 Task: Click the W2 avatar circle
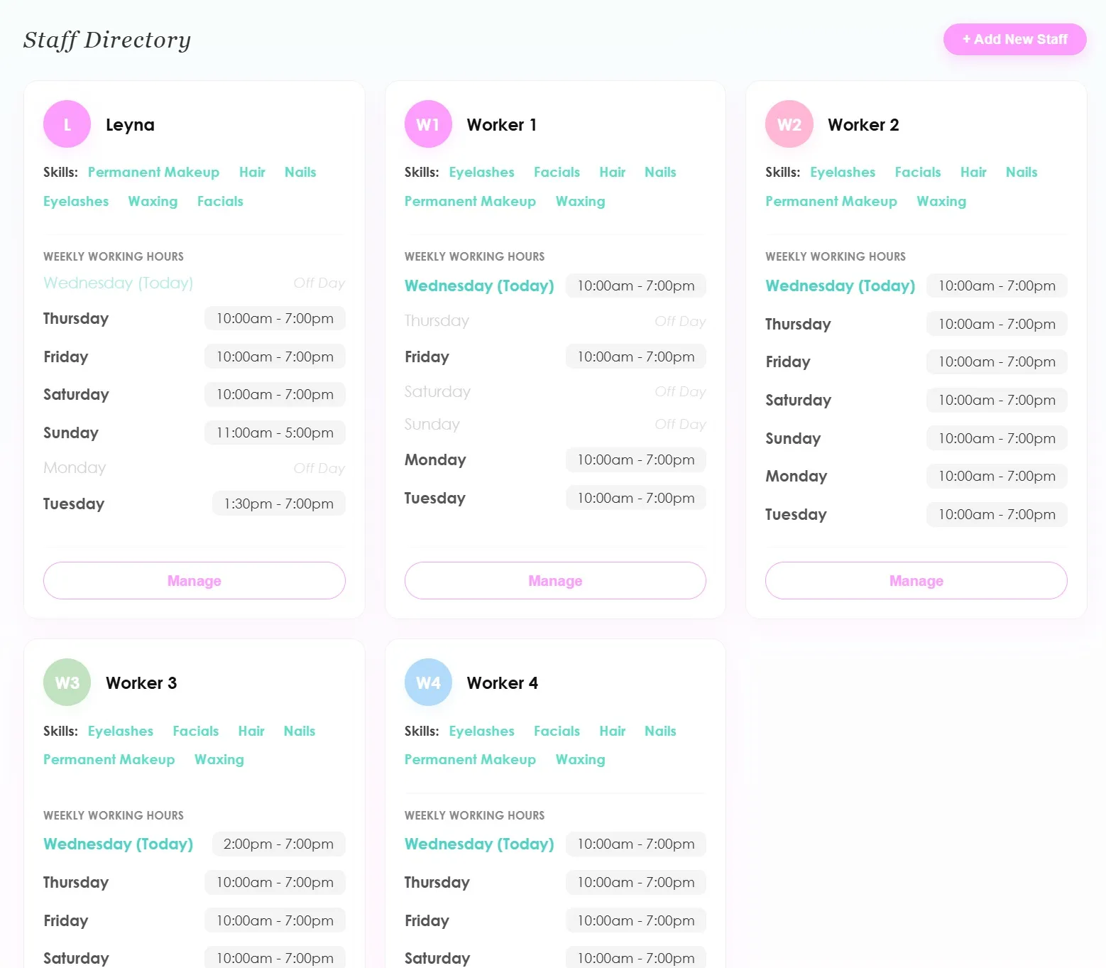point(789,124)
